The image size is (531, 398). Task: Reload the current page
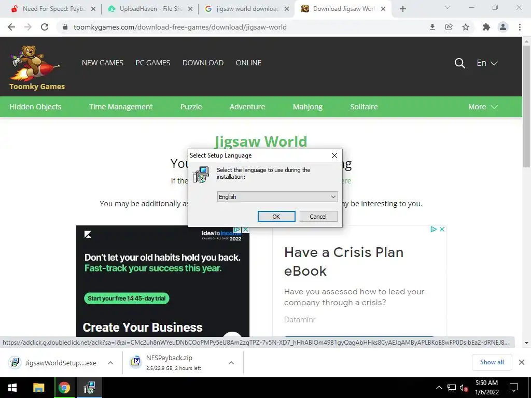coord(45,27)
